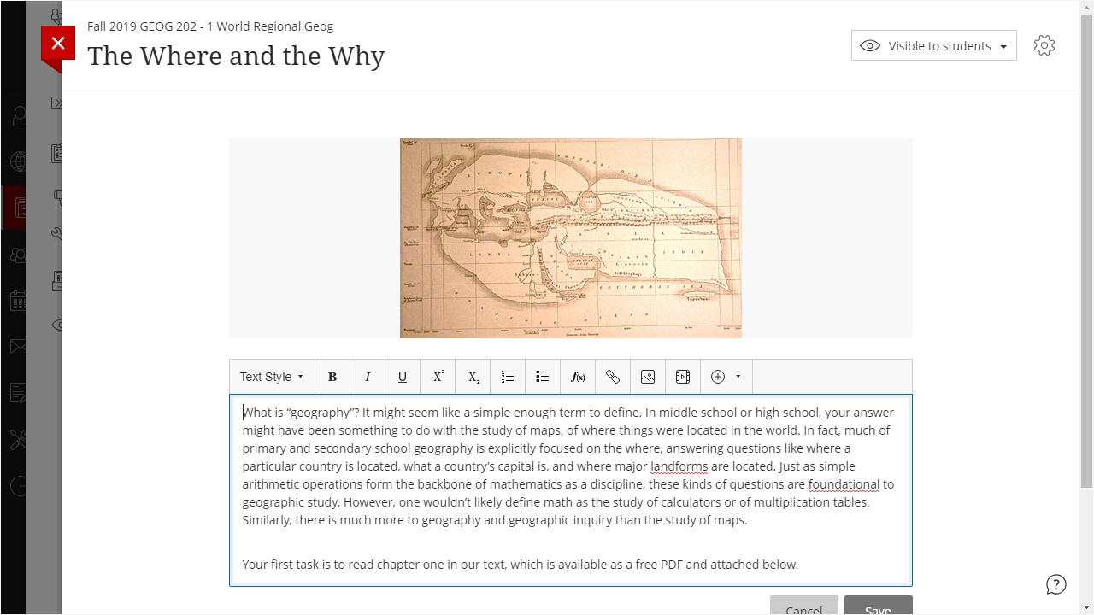This screenshot has height=615, width=1094.
Task: Expand the insert content plus menu
Action: point(726,377)
